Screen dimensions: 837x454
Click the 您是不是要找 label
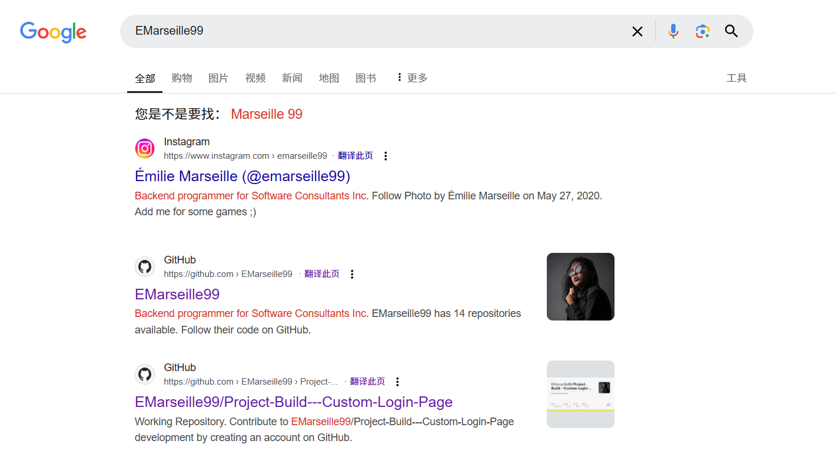pos(178,114)
